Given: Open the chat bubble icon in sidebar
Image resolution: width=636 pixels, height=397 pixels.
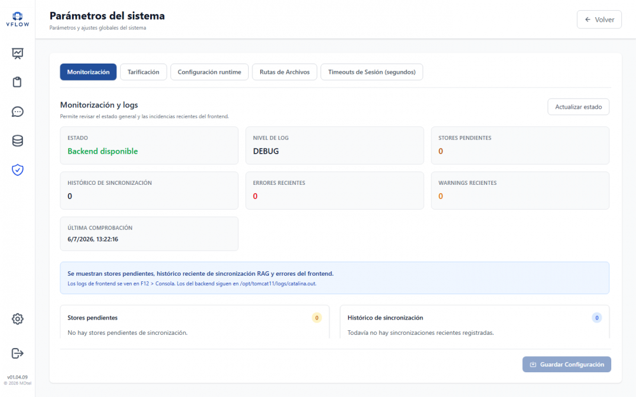Looking at the screenshot, I should point(17,111).
